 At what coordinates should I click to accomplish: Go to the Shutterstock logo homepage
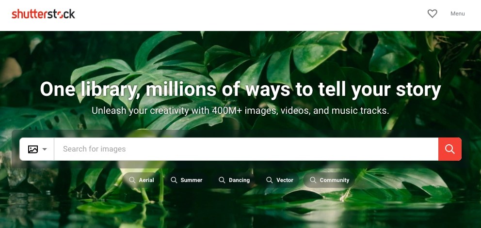43,14
